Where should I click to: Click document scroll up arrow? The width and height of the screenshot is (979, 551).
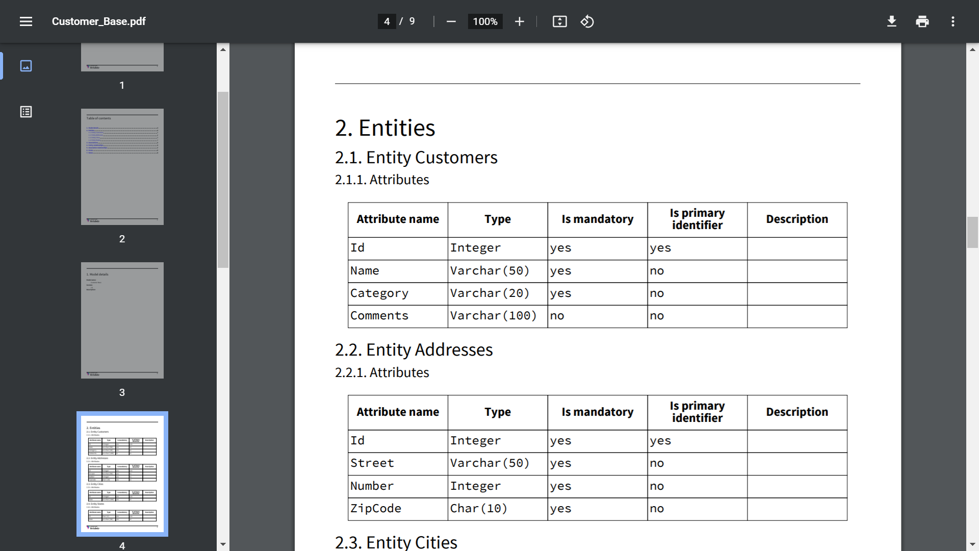point(972,49)
